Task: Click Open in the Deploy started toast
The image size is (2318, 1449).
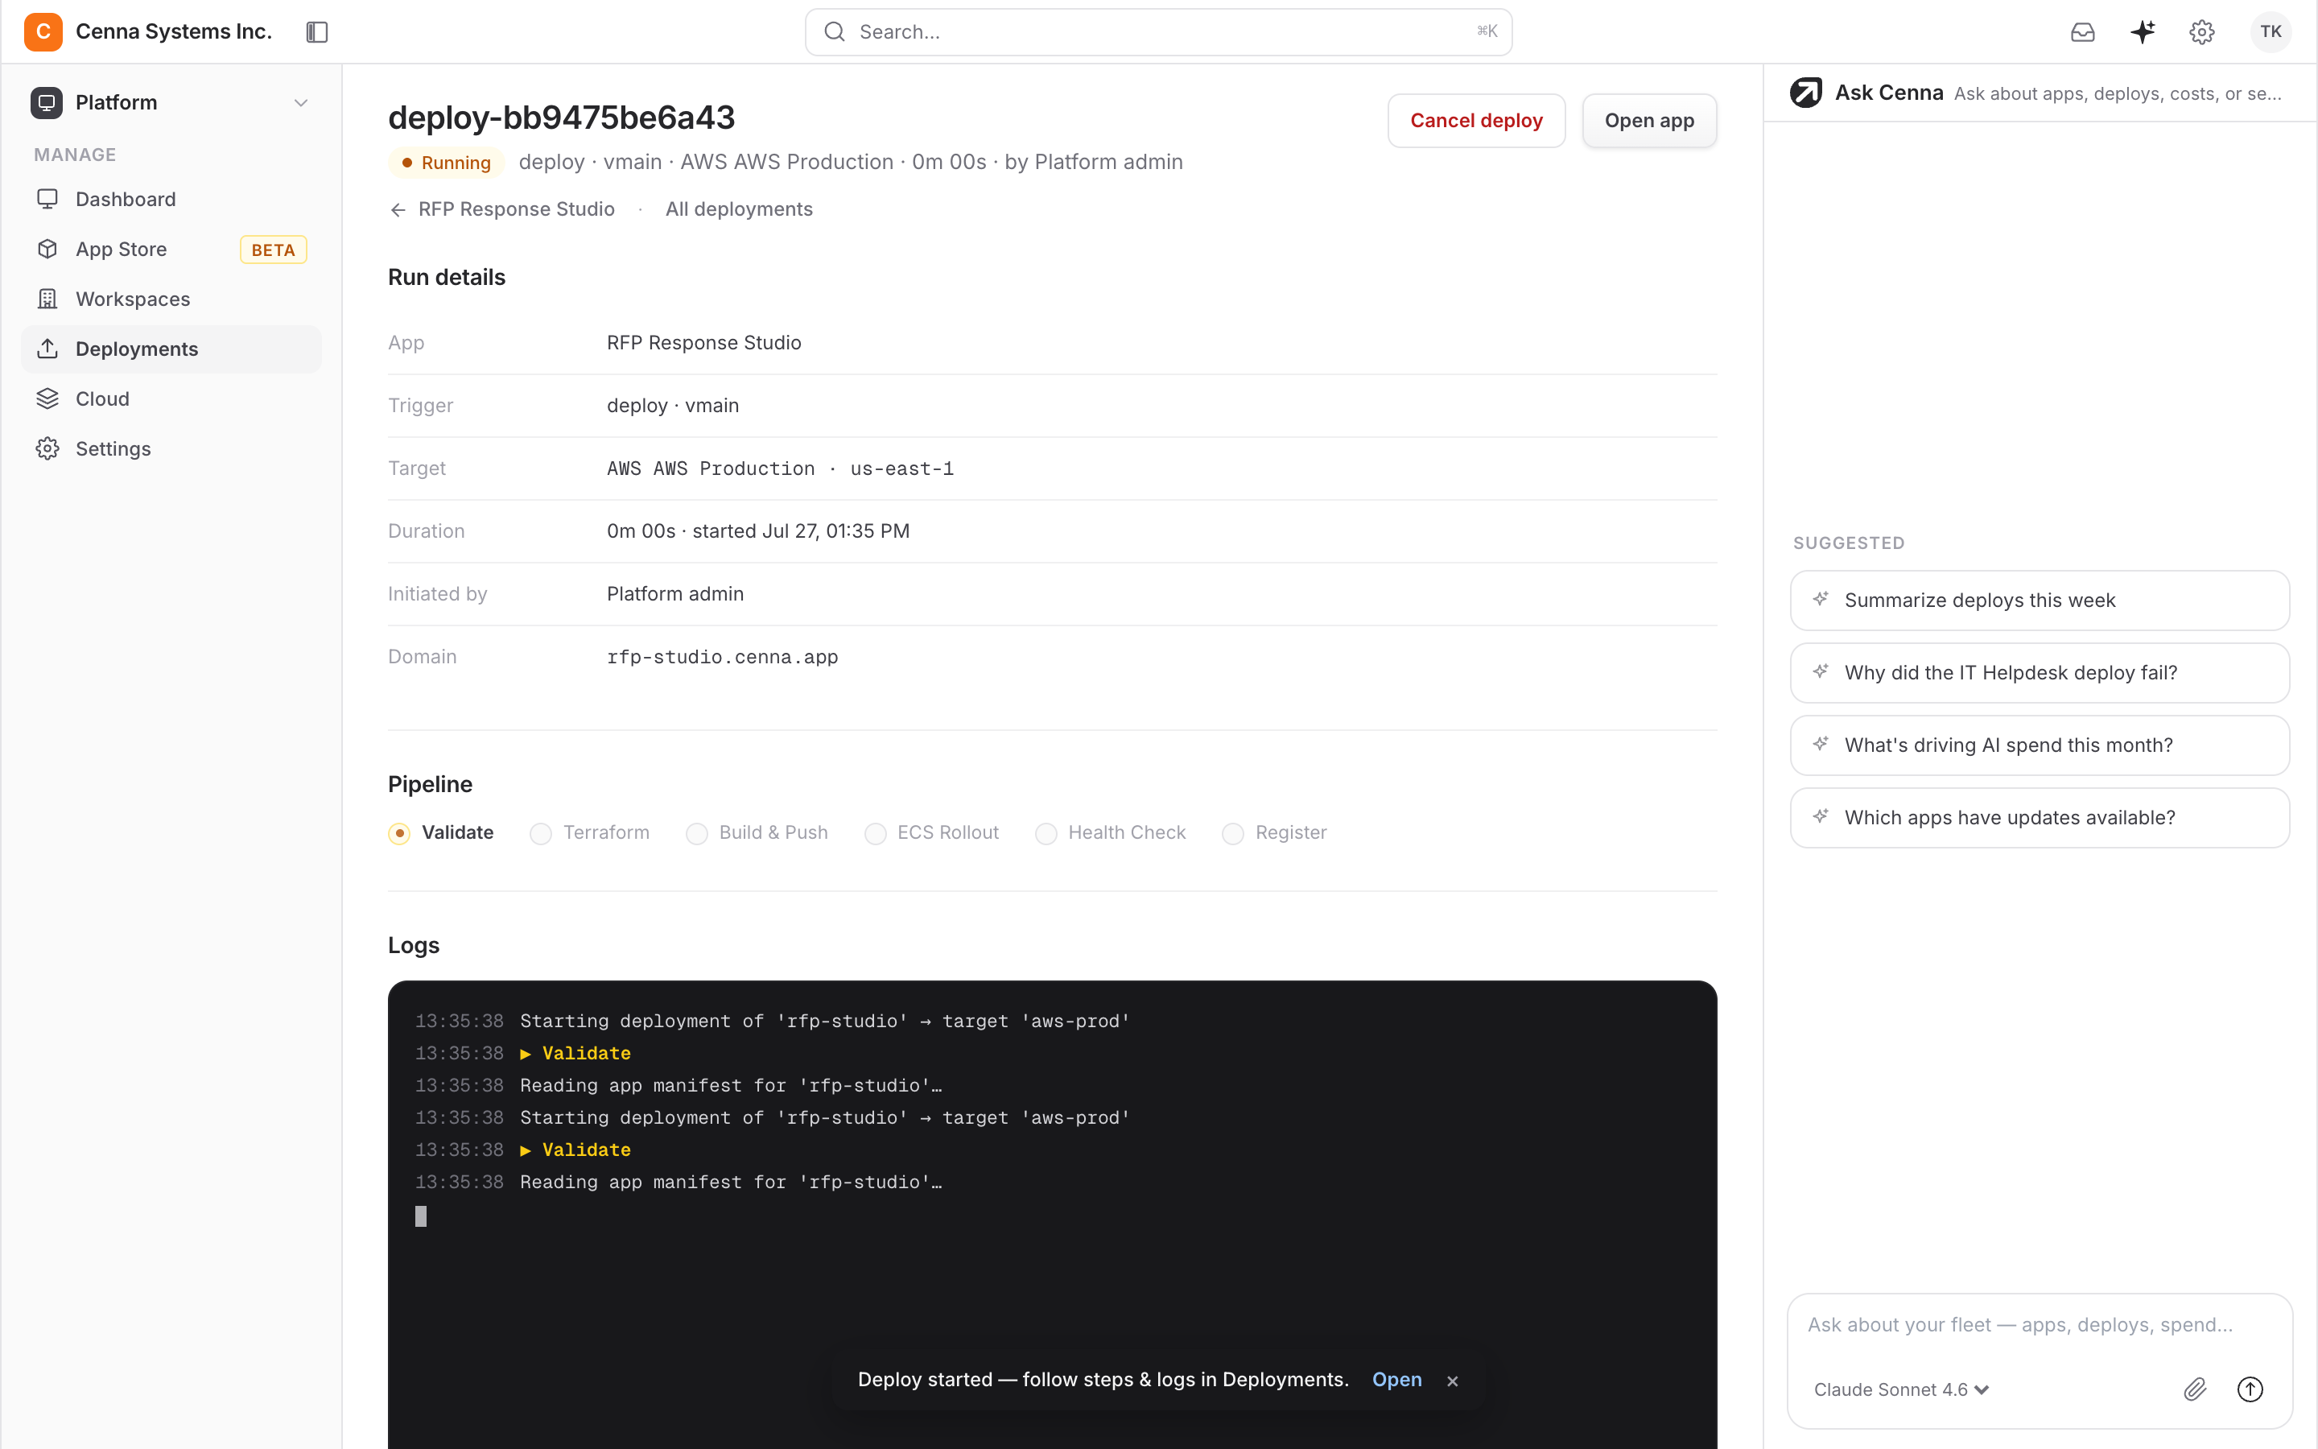Action: (1396, 1380)
